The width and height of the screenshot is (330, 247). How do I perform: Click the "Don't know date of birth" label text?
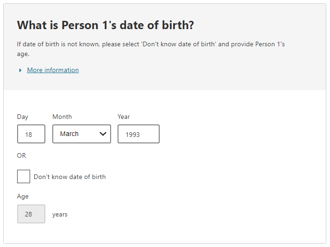coord(69,177)
